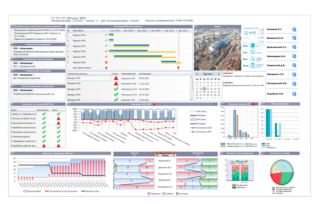This screenshot has height=204, width=317.
Task: Click the warning status icon for Вопрос №2
Action: 116,83
